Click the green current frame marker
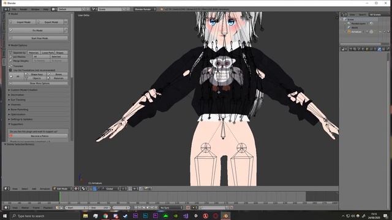Image resolution: width=392 pixels, height=220 pixels. [60, 197]
